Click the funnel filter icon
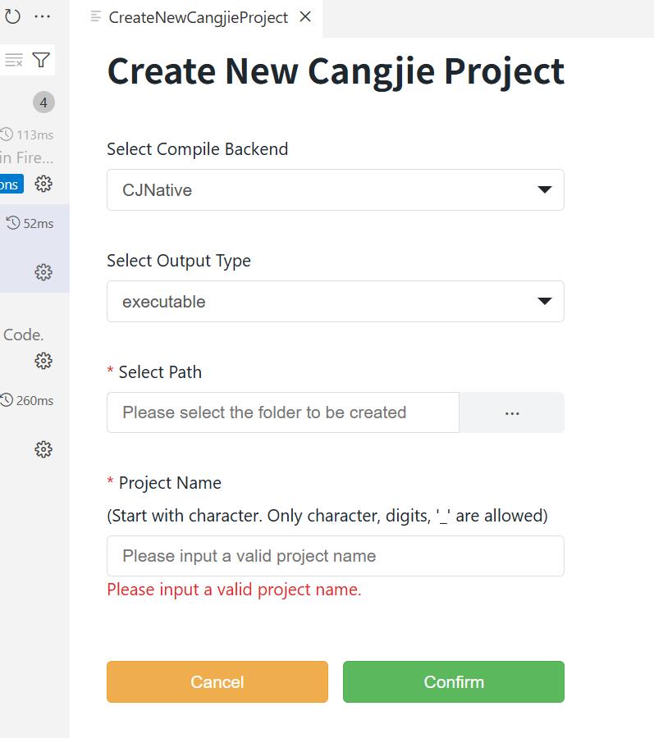654x738 pixels. tap(41, 60)
